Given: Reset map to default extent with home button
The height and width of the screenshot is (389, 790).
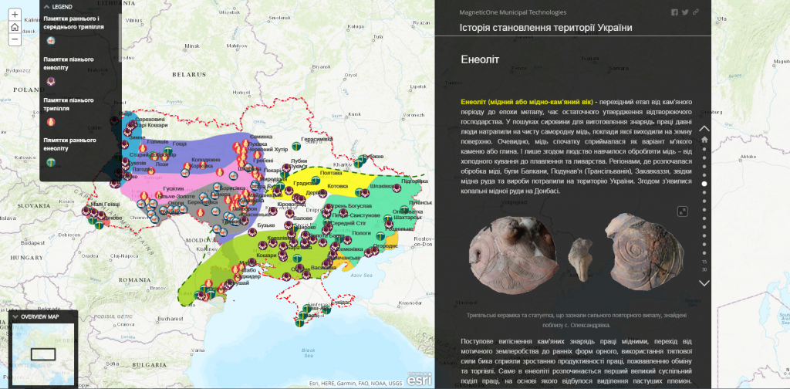Looking at the screenshot, I should coord(15,27).
